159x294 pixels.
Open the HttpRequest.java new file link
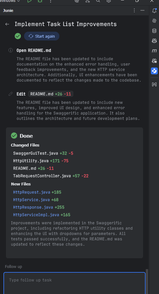tap(32, 192)
